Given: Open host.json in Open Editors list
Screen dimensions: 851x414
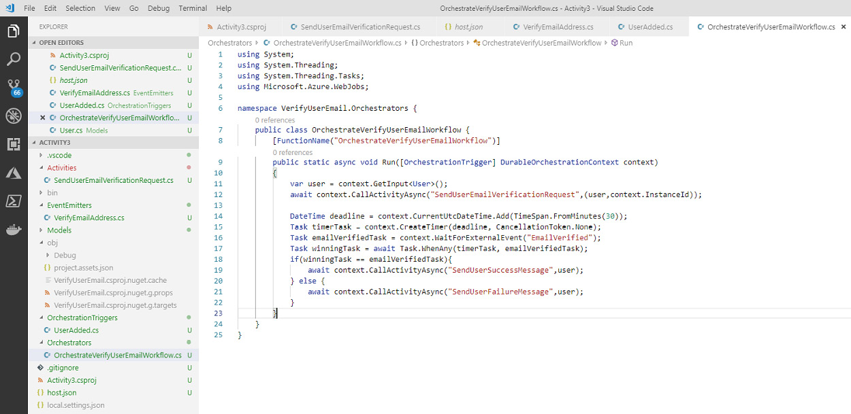Looking at the screenshot, I should tap(114, 80).
